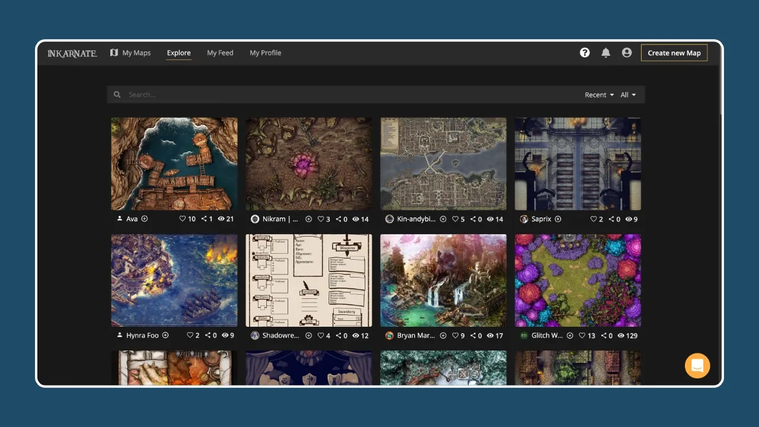Screen dimensions: 759x427
Task: Click the Inkarnate logo
Action: (x=71, y=53)
